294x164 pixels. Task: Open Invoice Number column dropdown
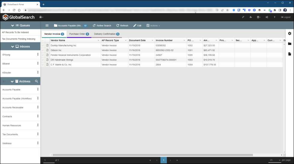point(184,40)
